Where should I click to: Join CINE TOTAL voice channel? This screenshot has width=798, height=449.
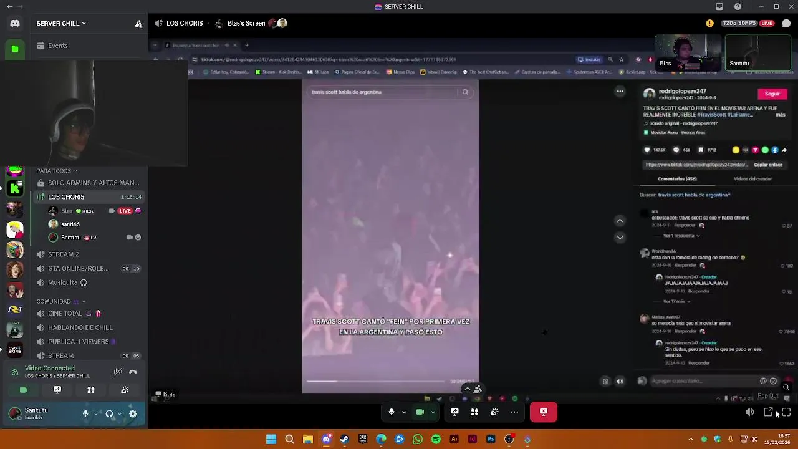pyautogui.click(x=89, y=314)
